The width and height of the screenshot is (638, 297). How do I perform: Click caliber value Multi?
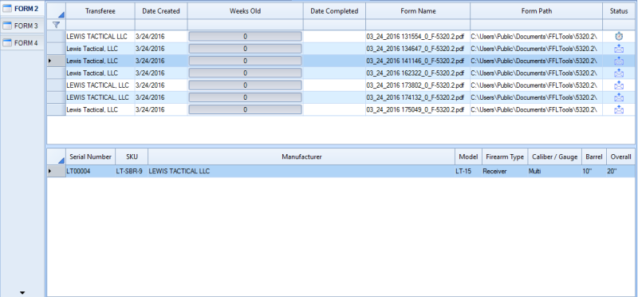[x=534, y=172]
